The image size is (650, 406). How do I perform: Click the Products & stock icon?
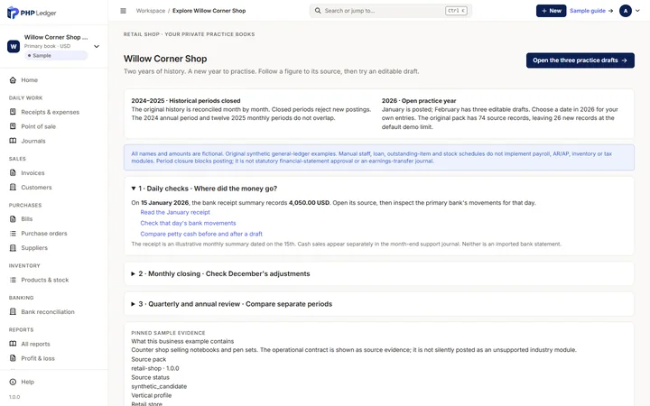(13, 280)
